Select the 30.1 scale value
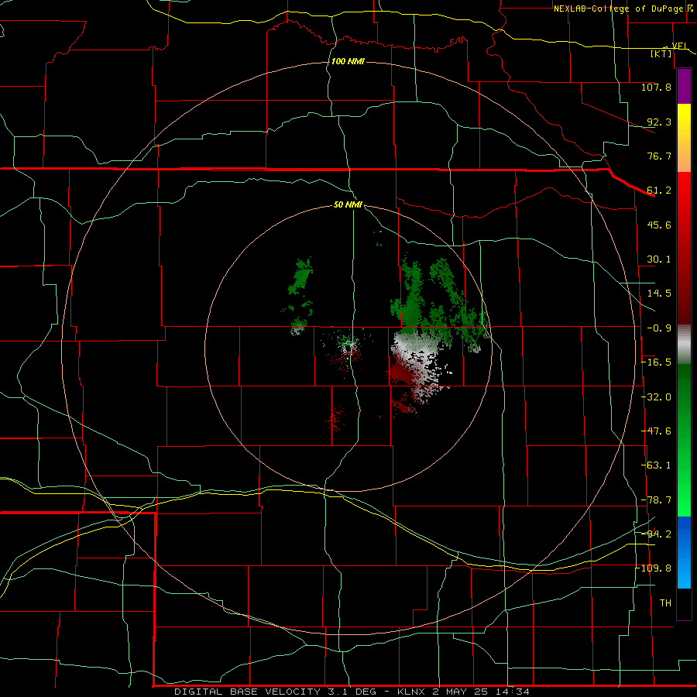 click(659, 259)
